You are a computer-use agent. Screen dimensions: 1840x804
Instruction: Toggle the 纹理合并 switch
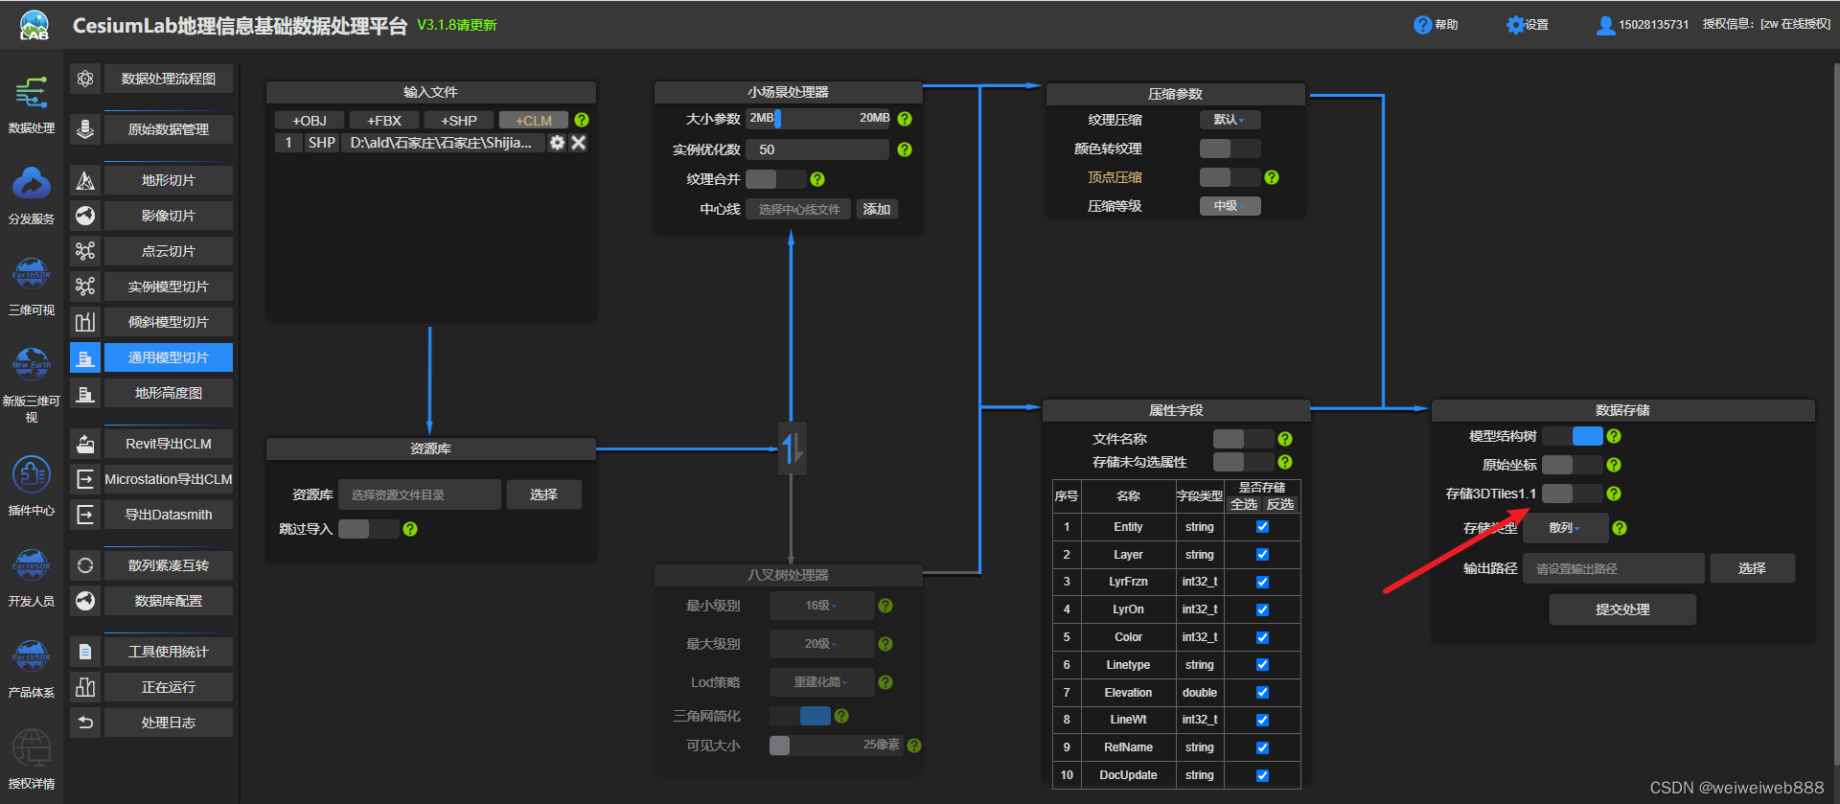coord(775,179)
